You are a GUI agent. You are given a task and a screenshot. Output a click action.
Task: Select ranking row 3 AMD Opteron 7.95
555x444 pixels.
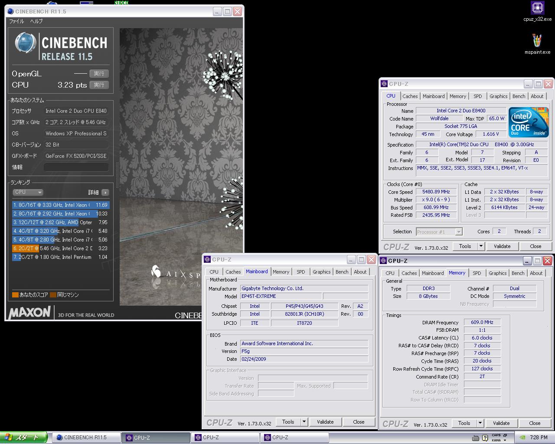click(61, 222)
